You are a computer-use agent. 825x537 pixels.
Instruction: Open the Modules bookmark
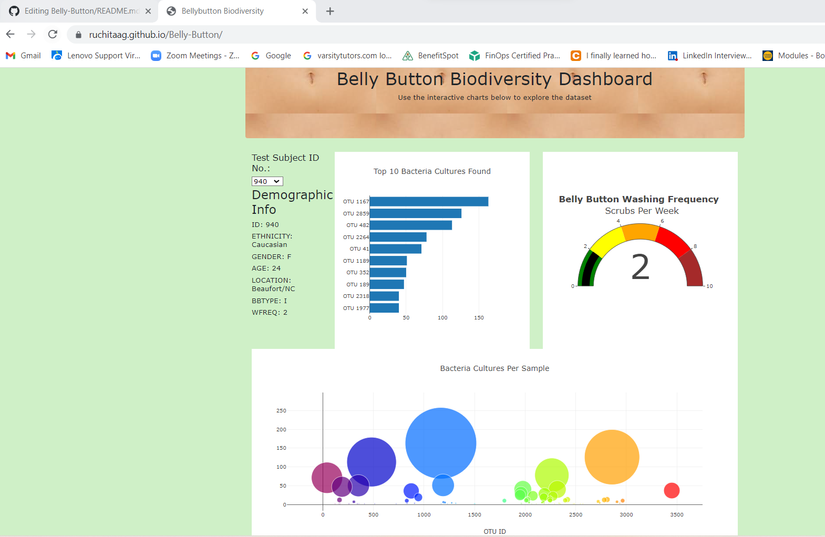pyautogui.click(x=793, y=56)
